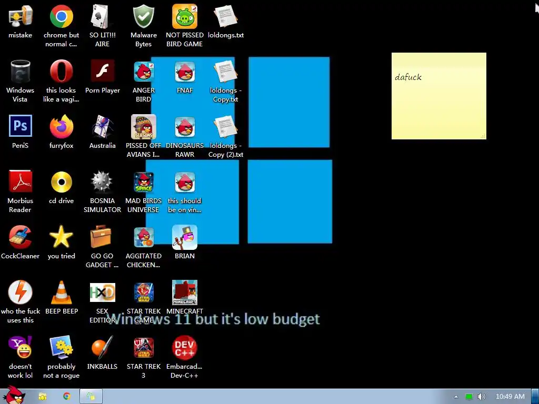Select the 'ANGER BIRD' icon
Screen dimensions: 539x404
143,72
